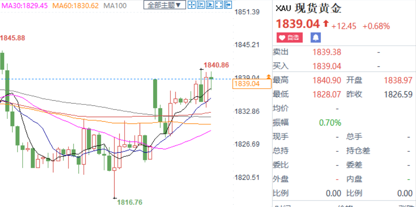Viewport: 416px width, 207px height.
Task: Click the blue price alert bell
Action: point(315,38)
